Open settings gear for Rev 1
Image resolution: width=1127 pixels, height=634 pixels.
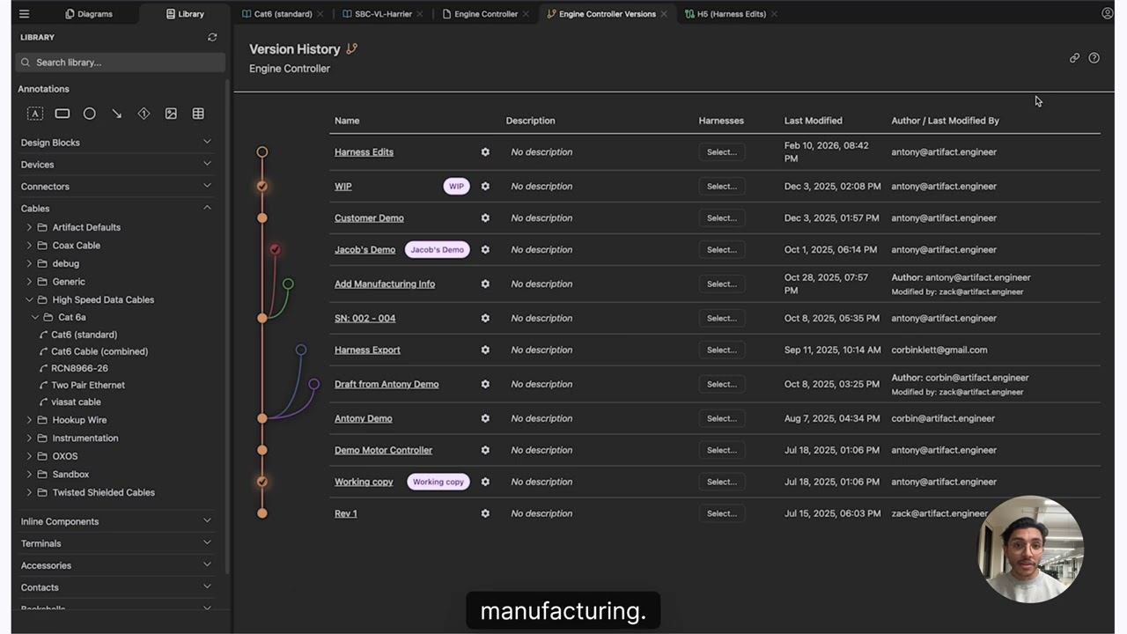485,514
